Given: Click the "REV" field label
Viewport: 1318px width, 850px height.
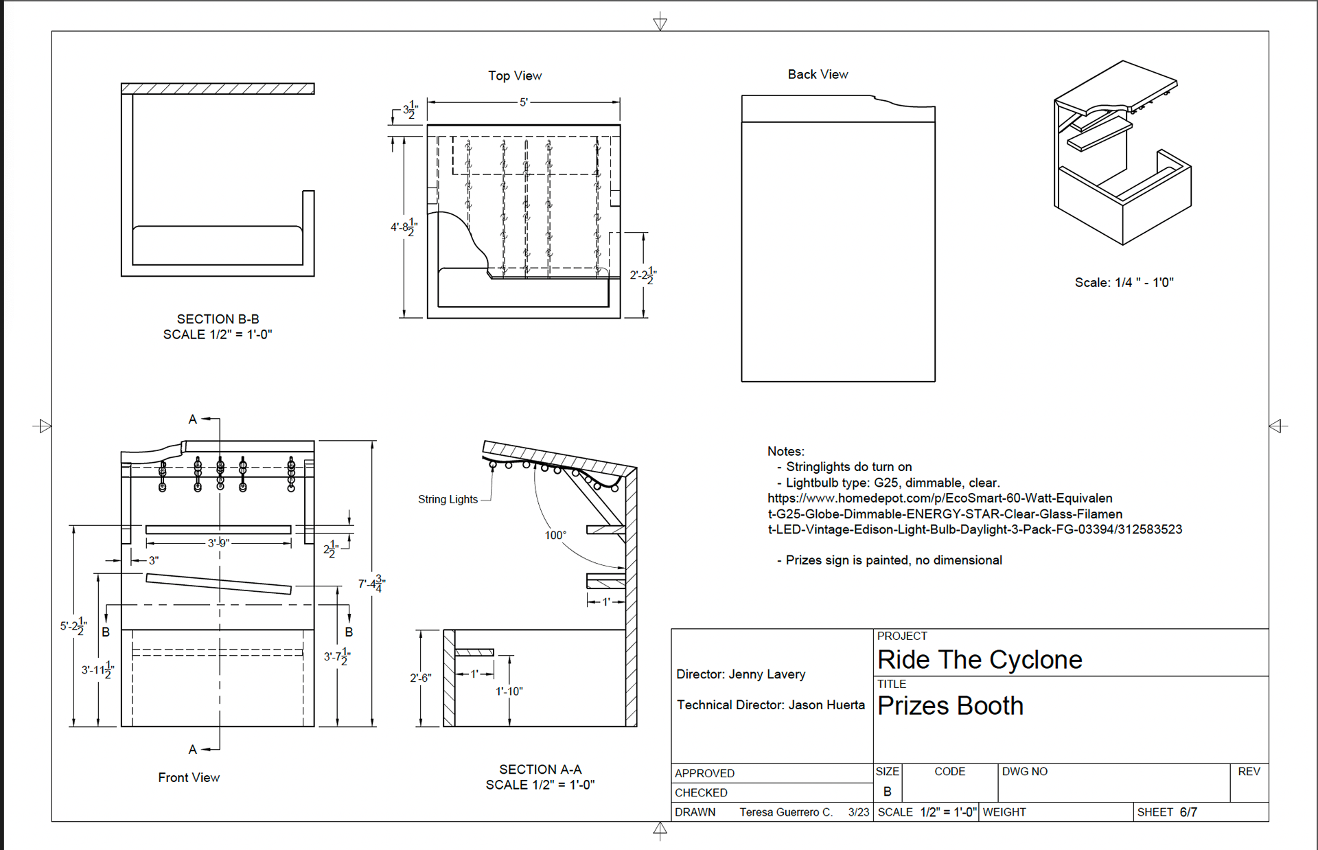Looking at the screenshot, I should (1249, 772).
